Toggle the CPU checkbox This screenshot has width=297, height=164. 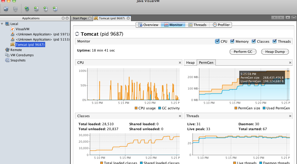pyautogui.click(x=217, y=41)
